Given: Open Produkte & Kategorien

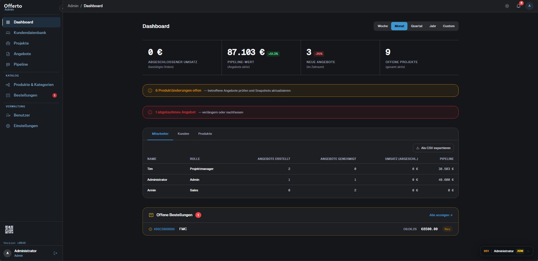Looking at the screenshot, I should [31, 85].
